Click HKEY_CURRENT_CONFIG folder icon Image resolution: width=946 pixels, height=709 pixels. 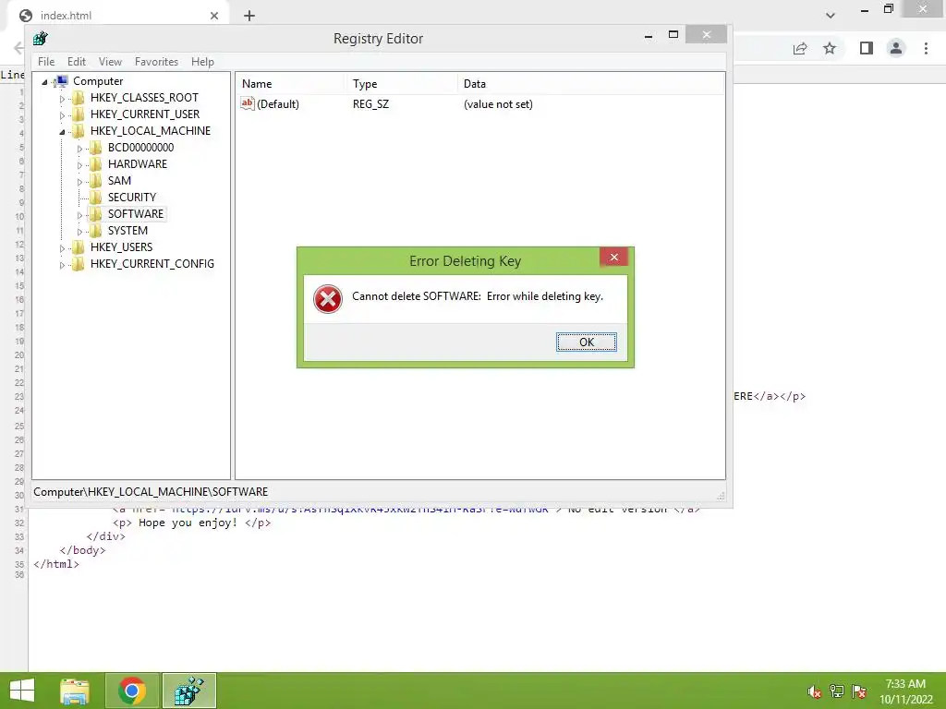click(x=78, y=263)
